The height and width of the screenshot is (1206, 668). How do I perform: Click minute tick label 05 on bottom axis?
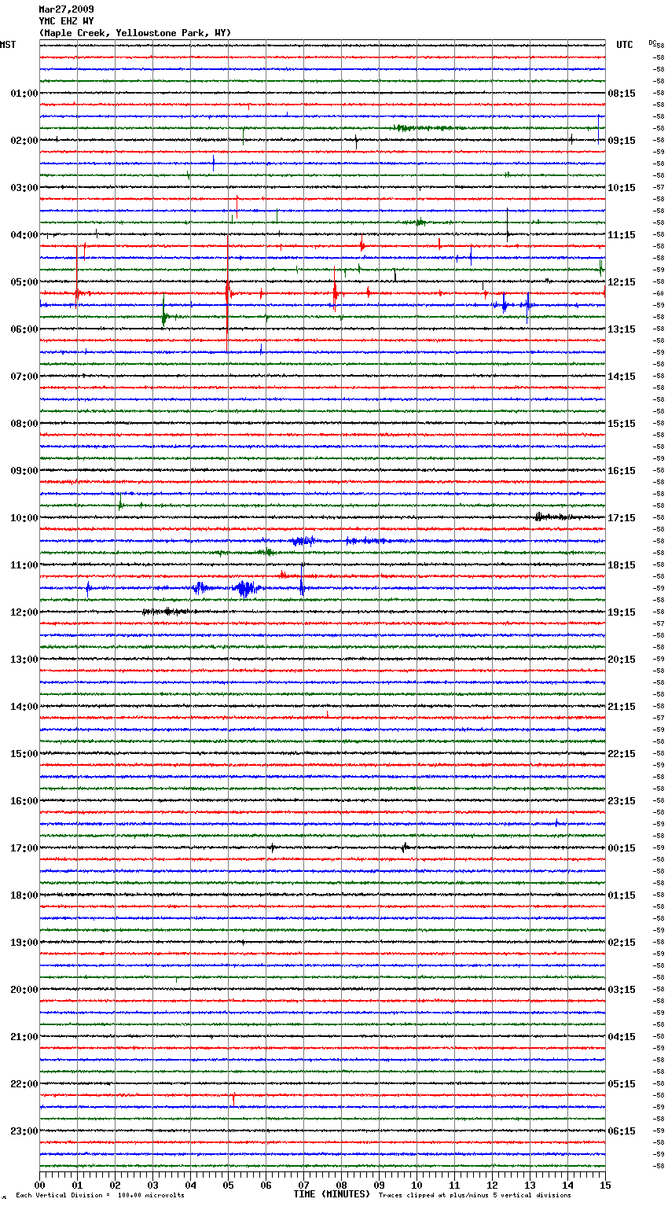coord(228,1185)
